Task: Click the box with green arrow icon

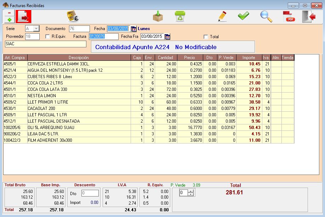Action: coord(158,16)
